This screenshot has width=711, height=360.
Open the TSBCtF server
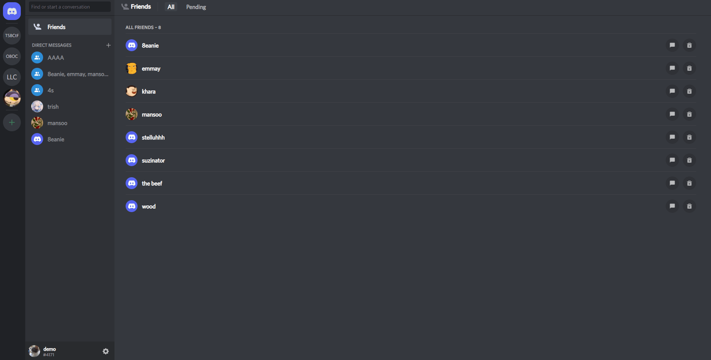[12, 36]
